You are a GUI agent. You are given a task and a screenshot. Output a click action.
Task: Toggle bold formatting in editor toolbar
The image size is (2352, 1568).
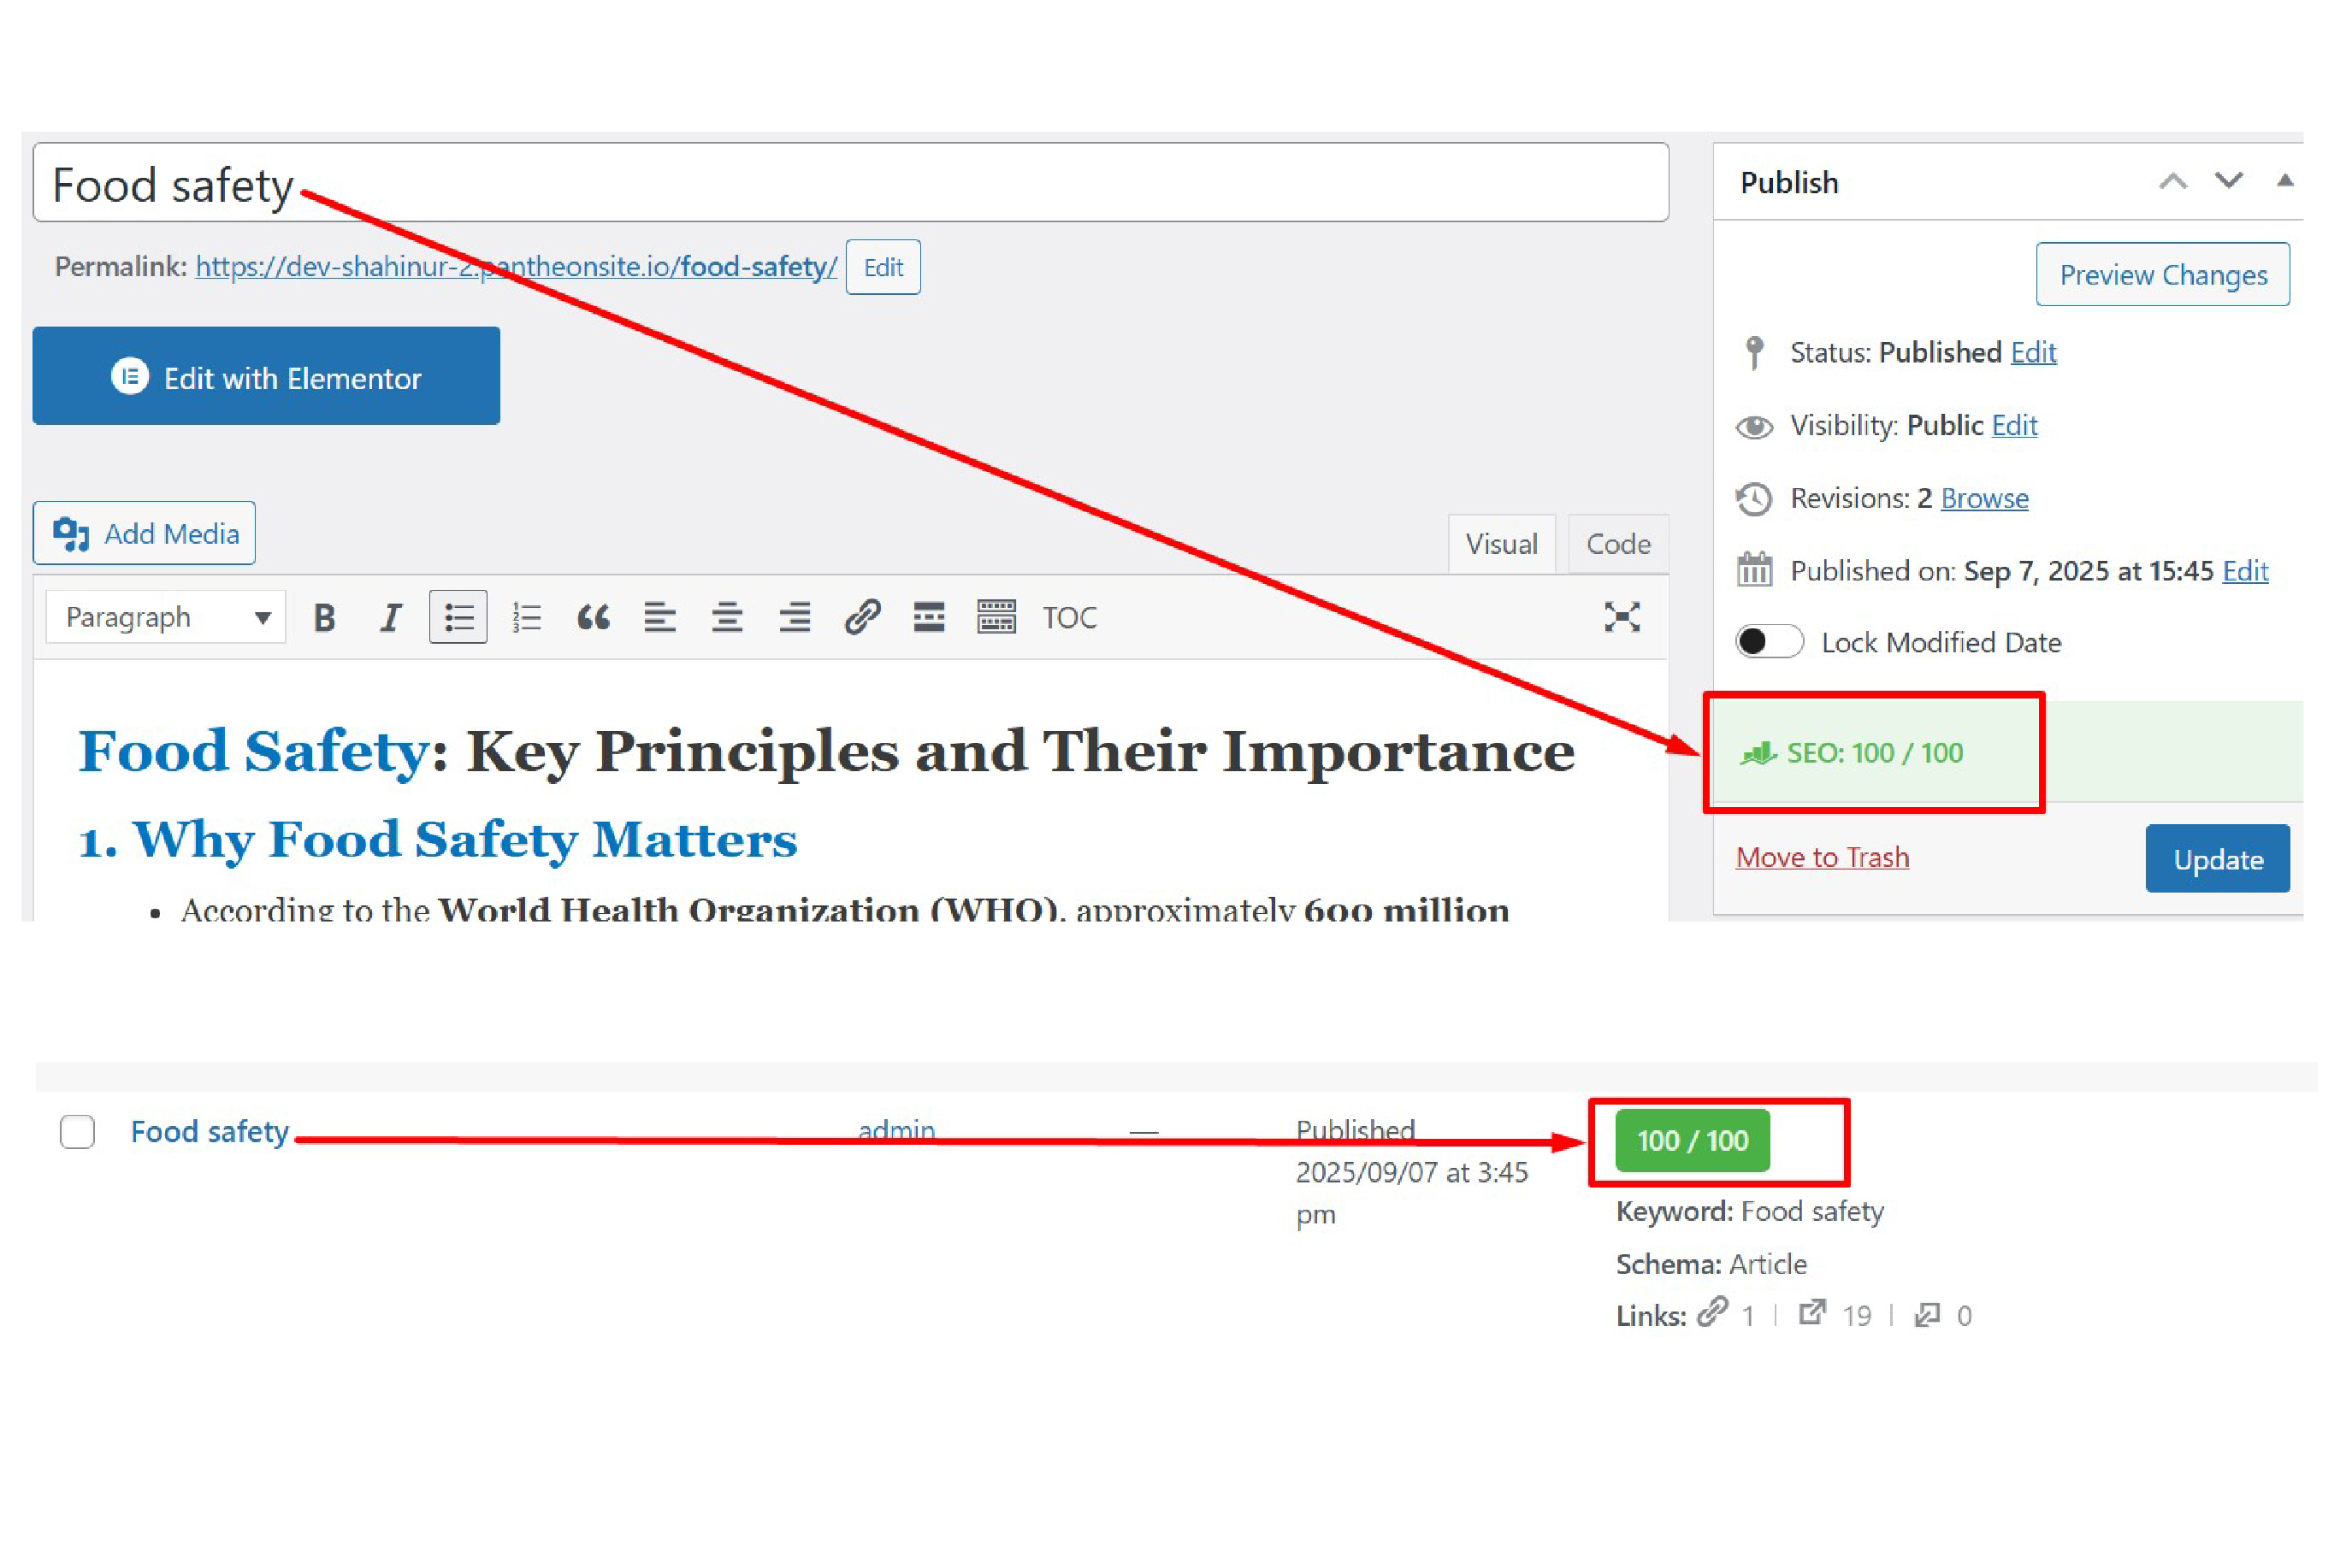click(324, 617)
